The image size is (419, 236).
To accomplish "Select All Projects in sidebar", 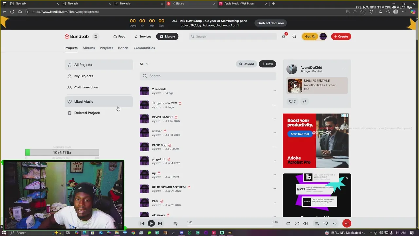I will click(x=99, y=65).
